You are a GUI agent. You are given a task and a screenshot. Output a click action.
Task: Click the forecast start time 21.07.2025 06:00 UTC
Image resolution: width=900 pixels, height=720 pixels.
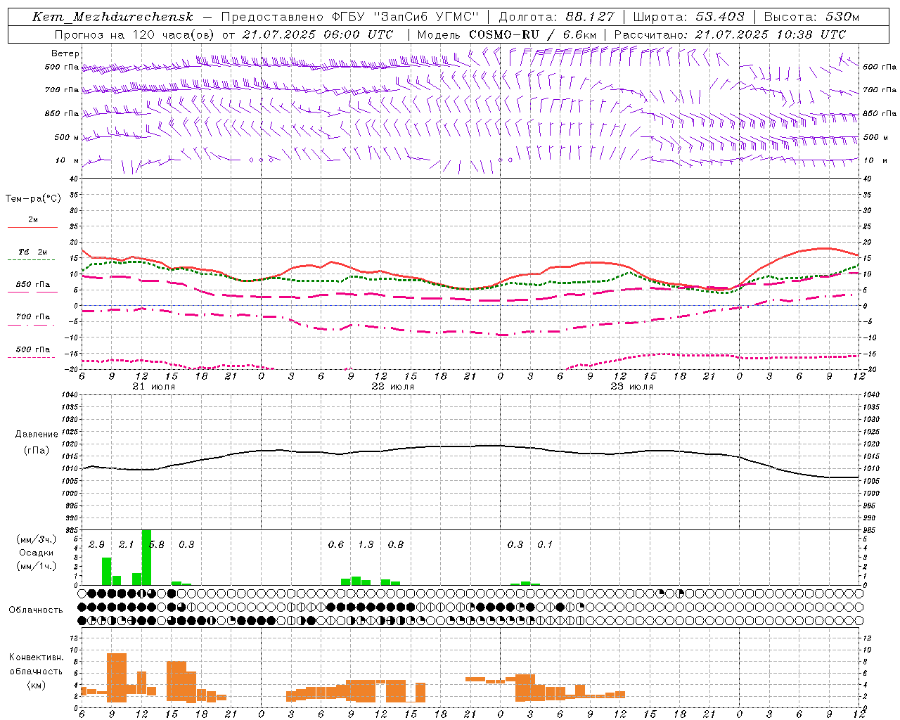coord(317,34)
